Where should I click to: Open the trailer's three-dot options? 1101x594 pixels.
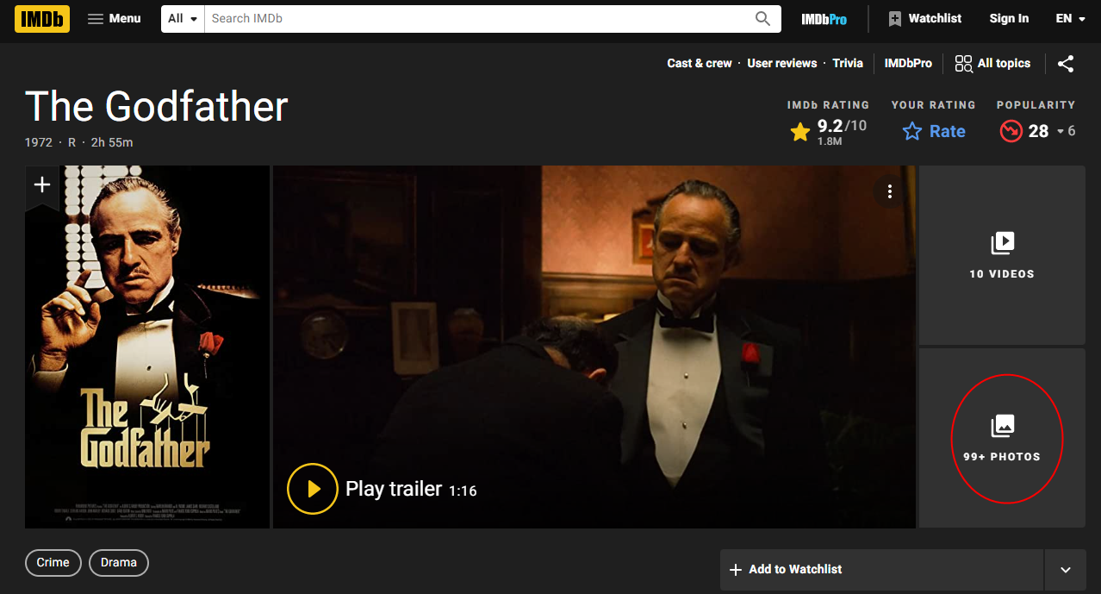889,191
